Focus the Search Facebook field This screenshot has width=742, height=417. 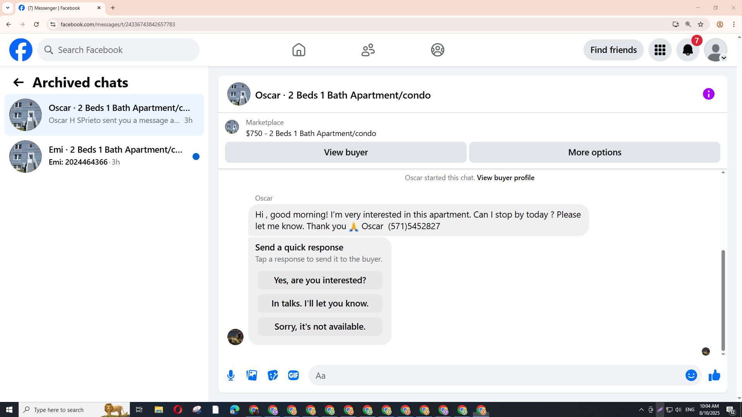(x=118, y=50)
